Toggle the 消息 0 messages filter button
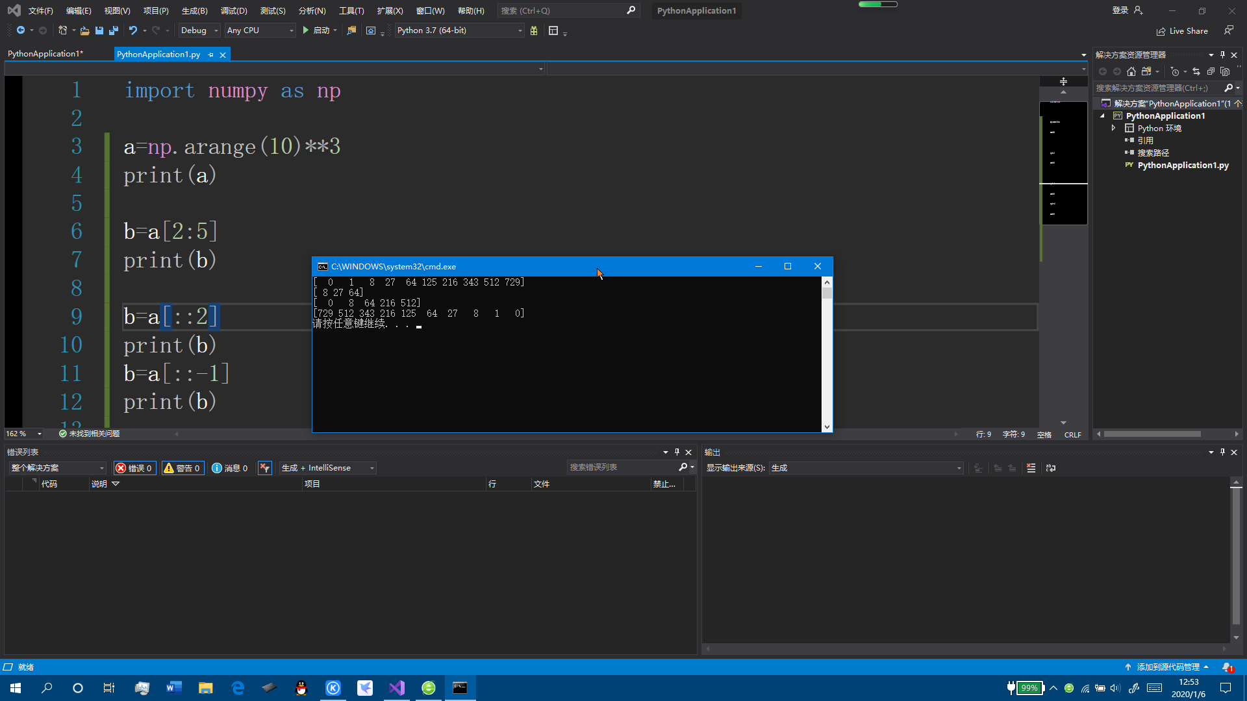This screenshot has width=1247, height=701. [x=229, y=467]
